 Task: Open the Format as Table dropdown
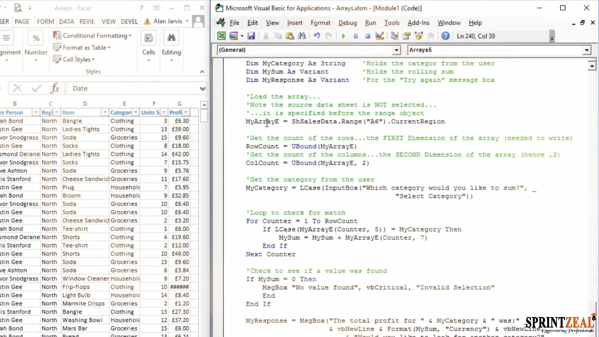click(82, 47)
